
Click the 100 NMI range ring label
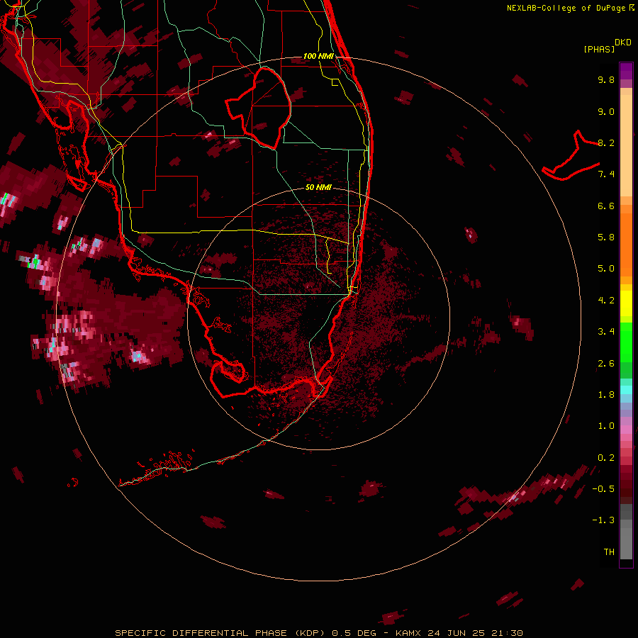tap(318, 56)
